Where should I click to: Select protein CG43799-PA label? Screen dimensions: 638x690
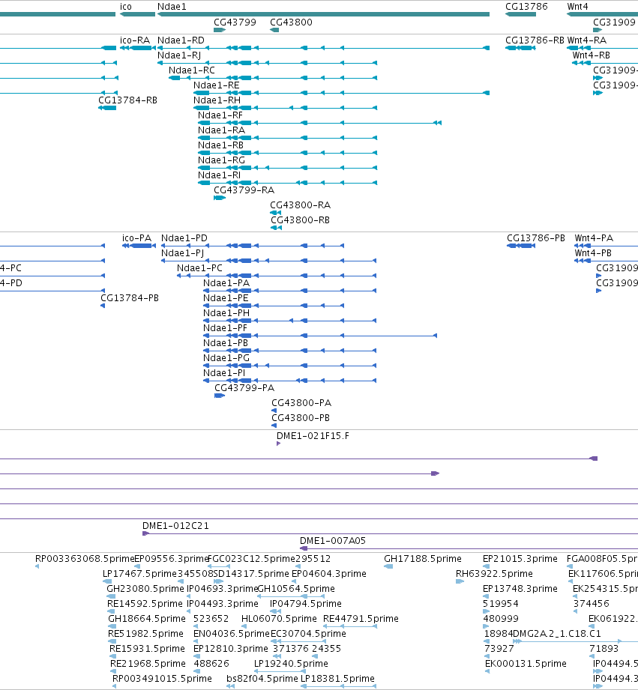(244, 387)
